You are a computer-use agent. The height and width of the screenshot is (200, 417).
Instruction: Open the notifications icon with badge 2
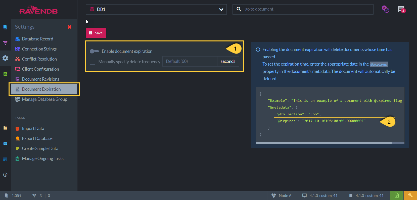(x=401, y=10)
